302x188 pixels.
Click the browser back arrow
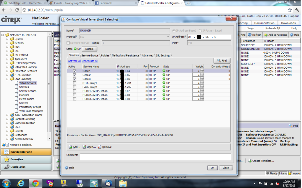click(x=4, y=10)
